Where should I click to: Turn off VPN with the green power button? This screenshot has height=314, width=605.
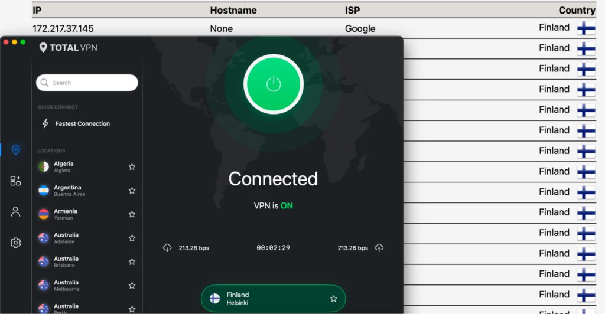(x=273, y=84)
